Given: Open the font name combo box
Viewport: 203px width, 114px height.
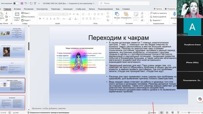Looking at the screenshot, I should 50,14.
